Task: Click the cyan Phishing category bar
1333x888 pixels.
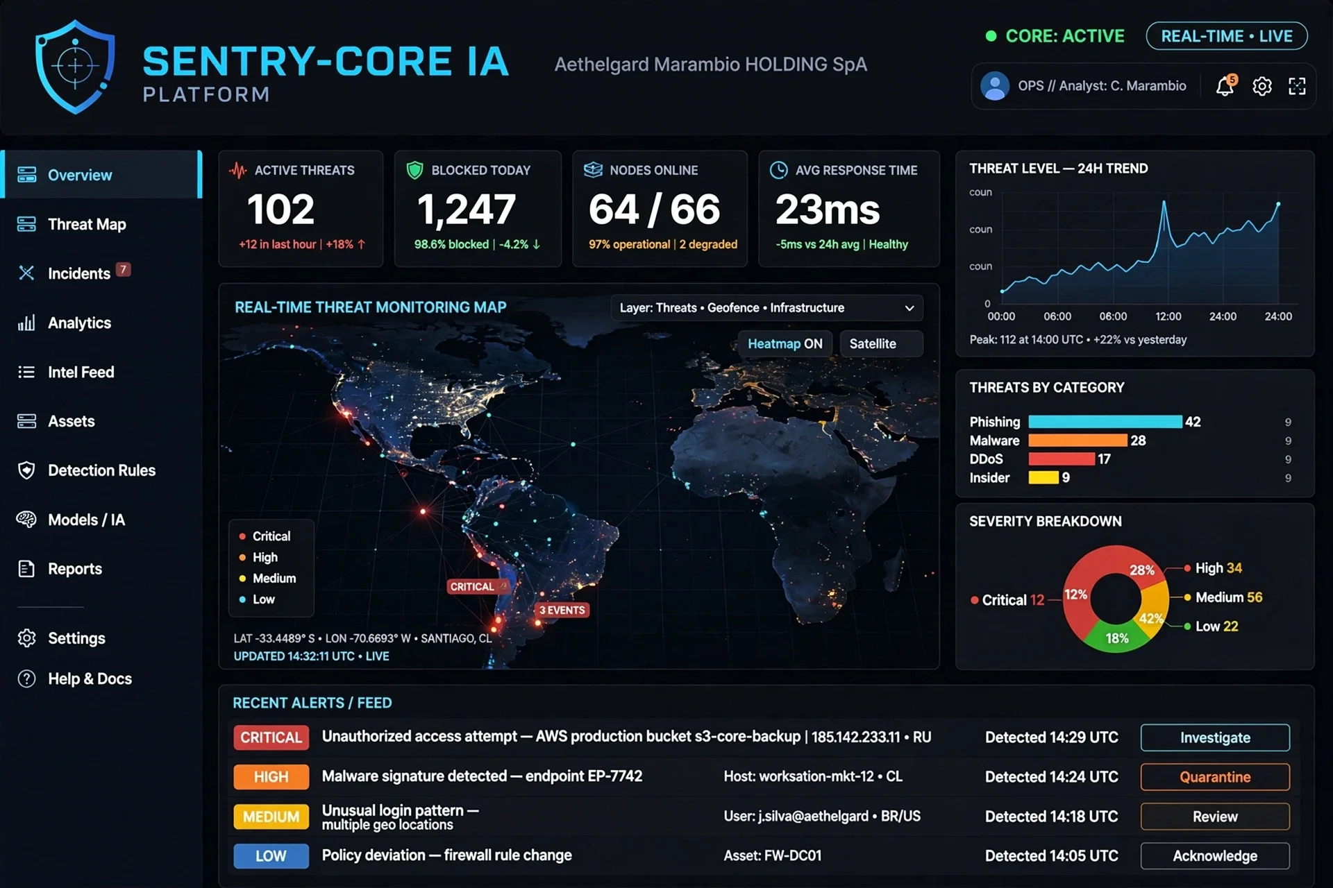Action: (1105, 422)
